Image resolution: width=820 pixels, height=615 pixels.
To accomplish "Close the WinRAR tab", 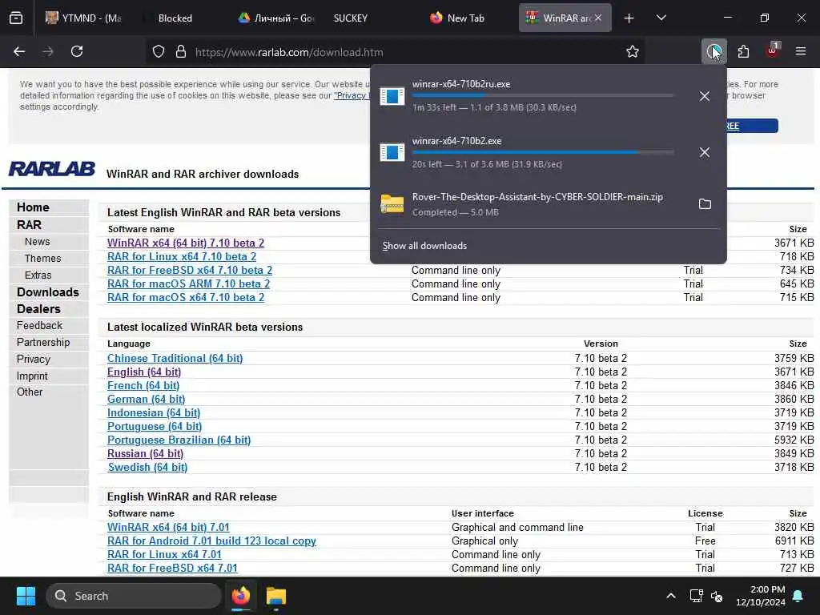I will (x=598, y=18).
